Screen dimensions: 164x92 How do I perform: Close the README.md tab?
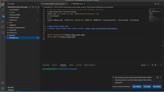tap(85, 4)
